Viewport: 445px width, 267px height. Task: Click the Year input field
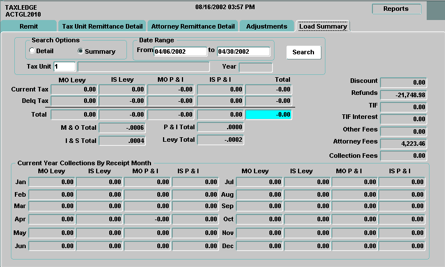tap(255, 67)
